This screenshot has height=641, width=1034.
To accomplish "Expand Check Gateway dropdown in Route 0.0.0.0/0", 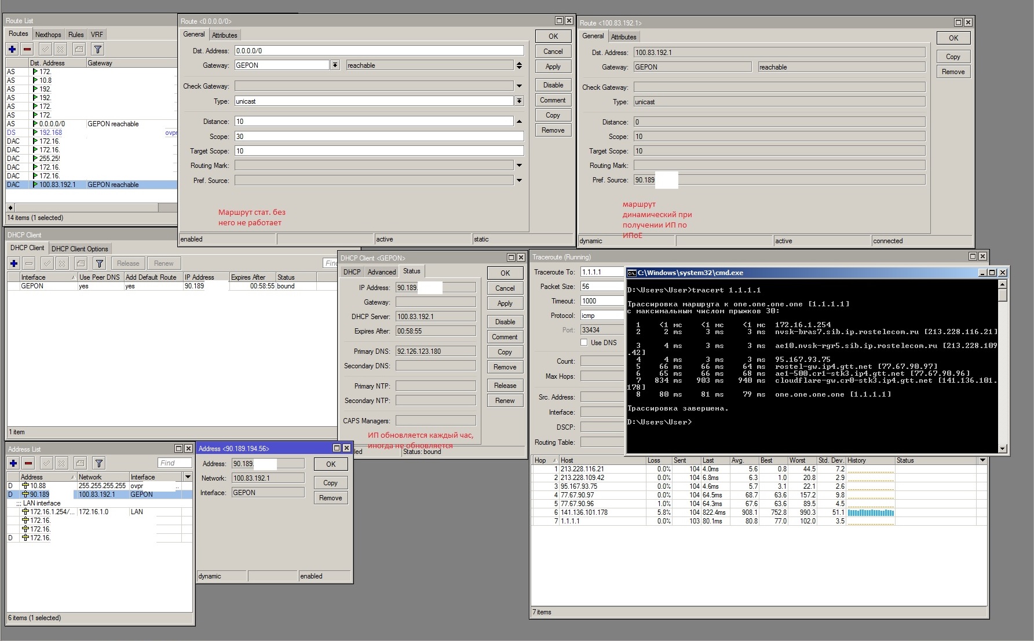I will (x=519, y=86).
